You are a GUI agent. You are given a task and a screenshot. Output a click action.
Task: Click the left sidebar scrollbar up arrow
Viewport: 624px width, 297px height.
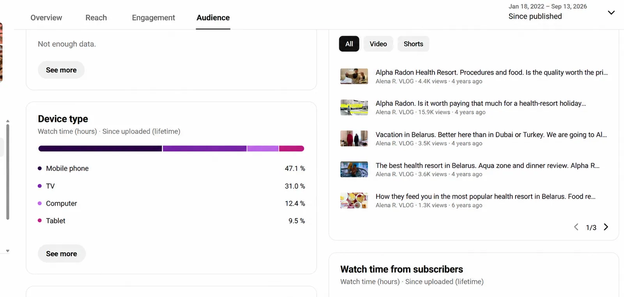(x=7, y=121)
